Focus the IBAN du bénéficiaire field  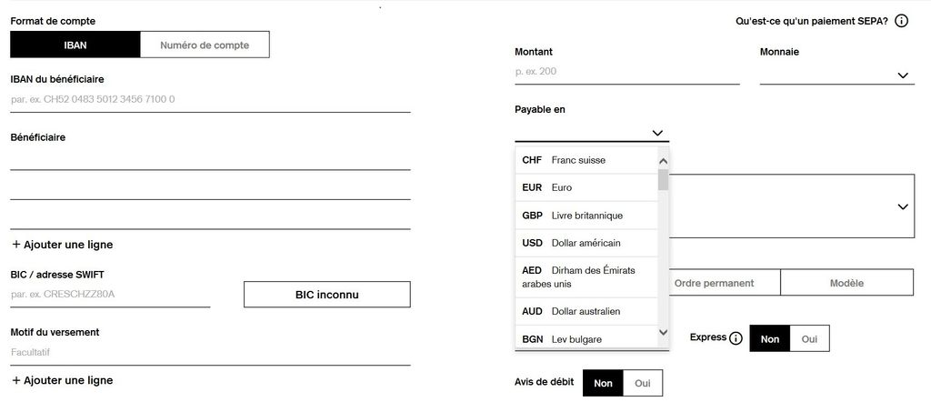(210, 99)
